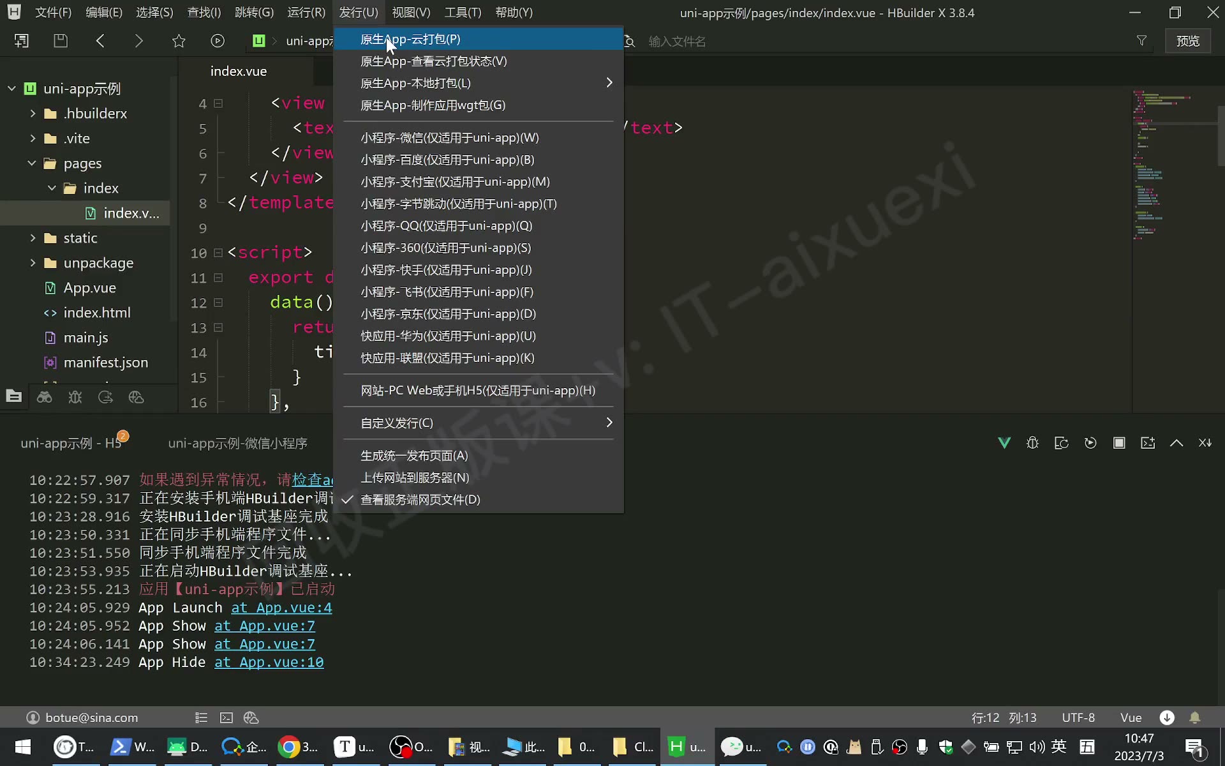The width and height of the screenshot is (1225, 766).
Task: Go forward with the right arrow icon
Action: tap(139, 41)
